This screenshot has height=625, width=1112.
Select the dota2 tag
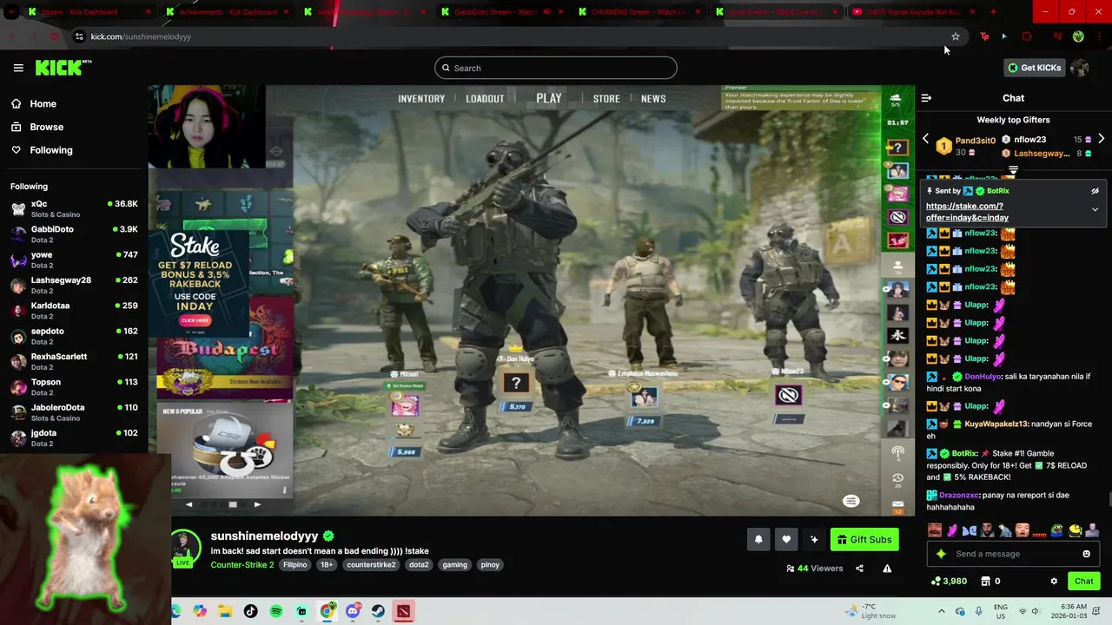(x=419, y=565)
